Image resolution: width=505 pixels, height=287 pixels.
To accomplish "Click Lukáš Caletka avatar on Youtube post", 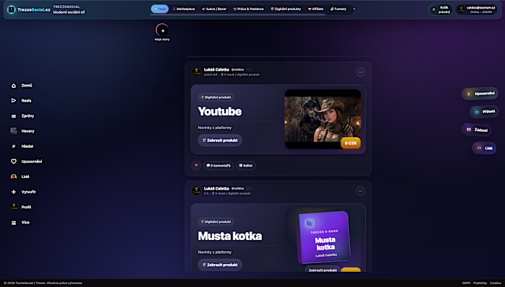I will 196,72.
